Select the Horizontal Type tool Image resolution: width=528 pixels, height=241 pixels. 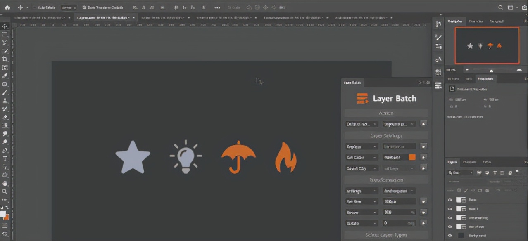coord(5,159)
